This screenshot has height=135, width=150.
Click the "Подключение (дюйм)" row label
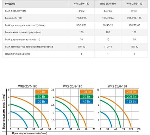tap(17, 54)
